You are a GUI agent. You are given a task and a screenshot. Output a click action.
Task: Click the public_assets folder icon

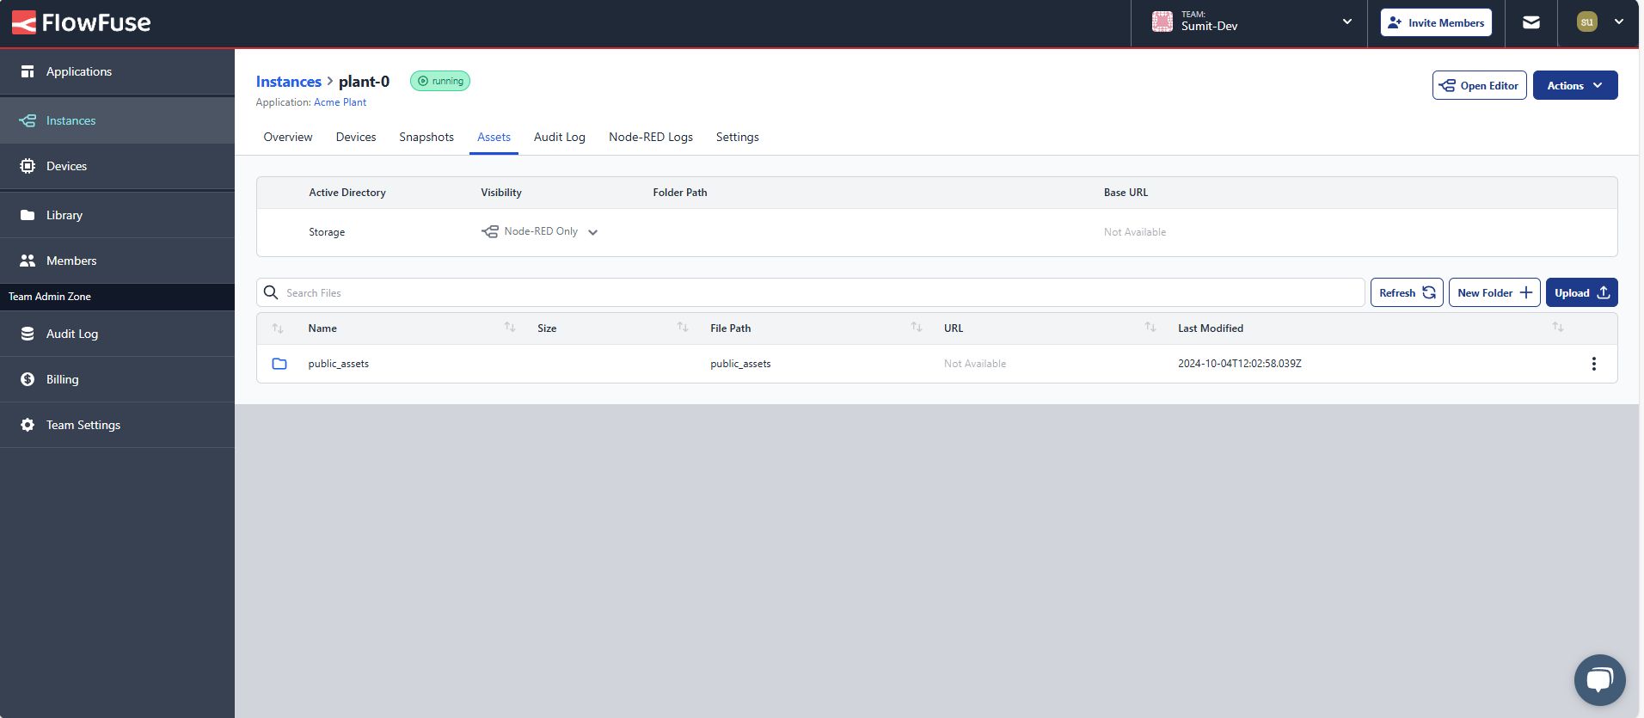pos(279,364)
